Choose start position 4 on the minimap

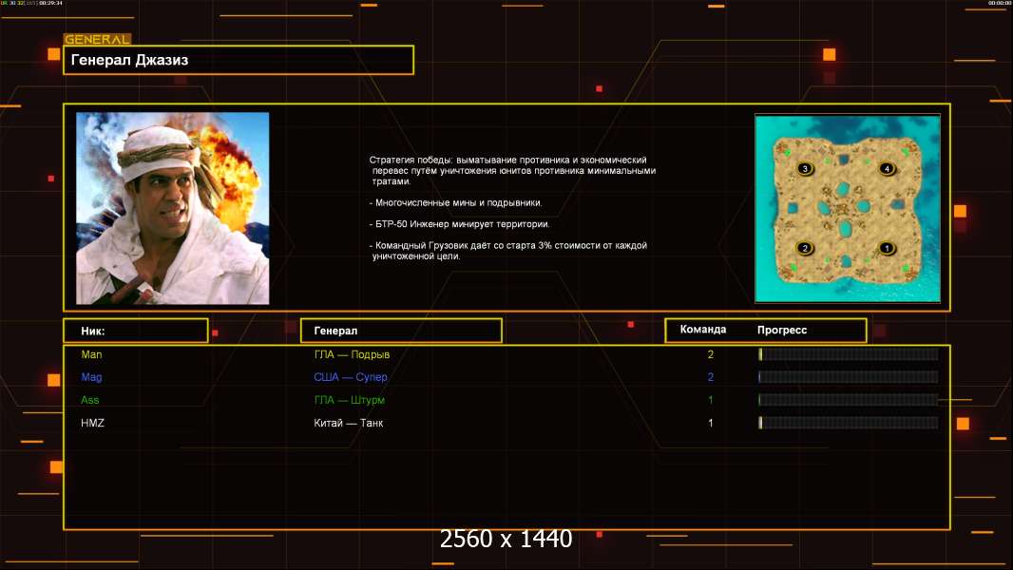pyautogui.click(x=887, y=168)
